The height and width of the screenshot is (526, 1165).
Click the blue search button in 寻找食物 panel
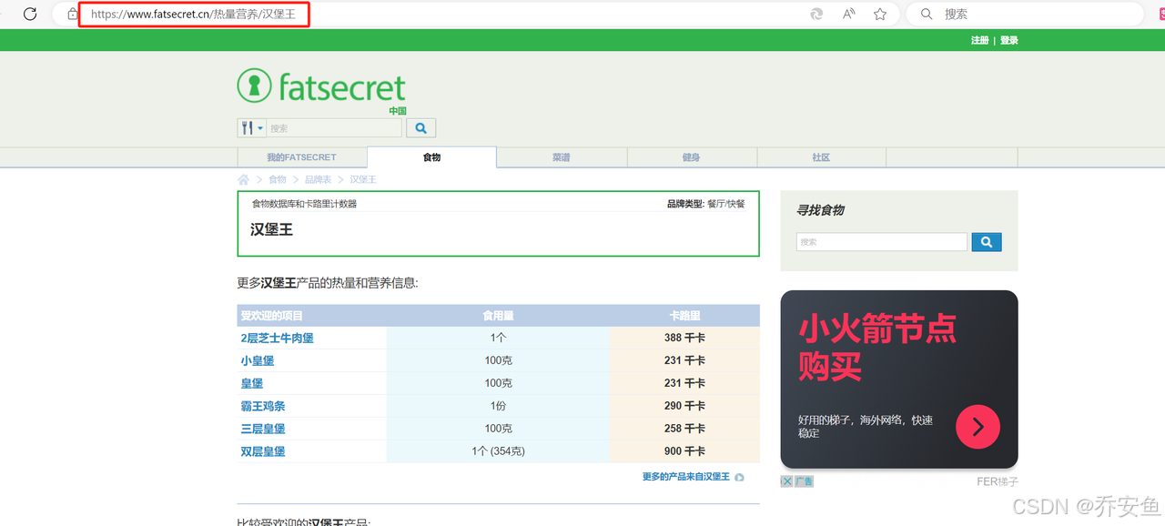click(x=987, y=242)
